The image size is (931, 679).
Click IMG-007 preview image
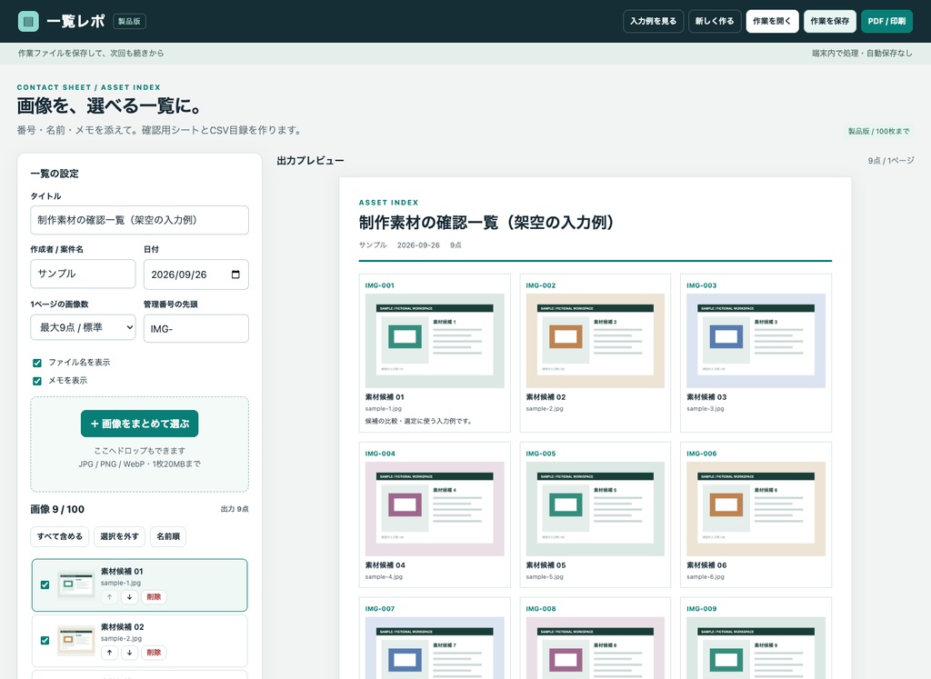coord(435,648)
